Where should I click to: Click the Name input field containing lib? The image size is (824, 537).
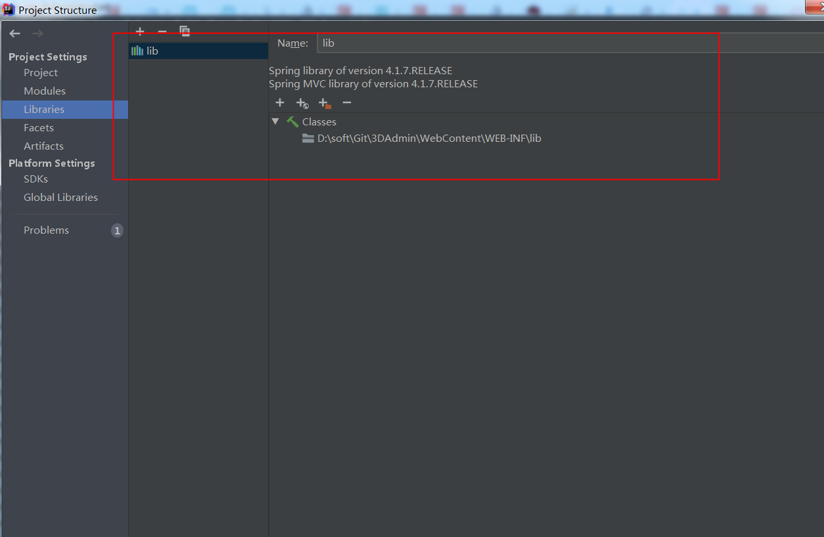point(460,43)
